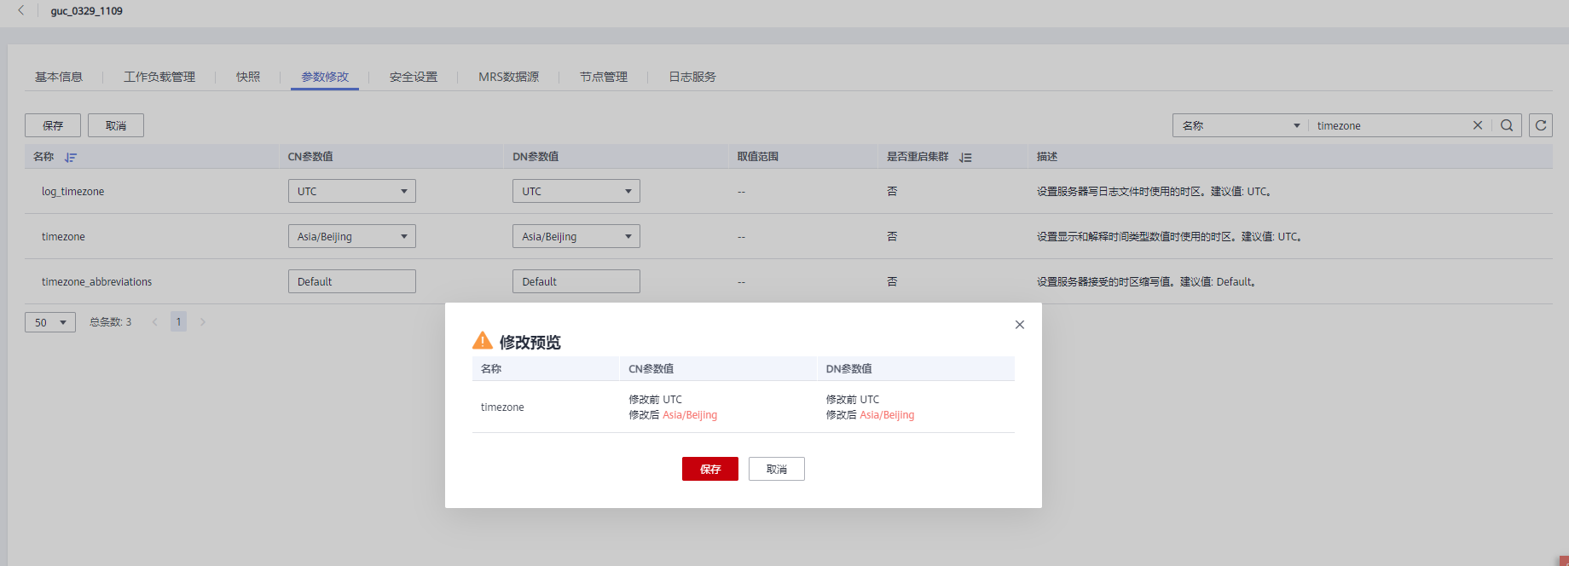
Task: Switch to the 安全设置 tab
Action: [414, 77]
